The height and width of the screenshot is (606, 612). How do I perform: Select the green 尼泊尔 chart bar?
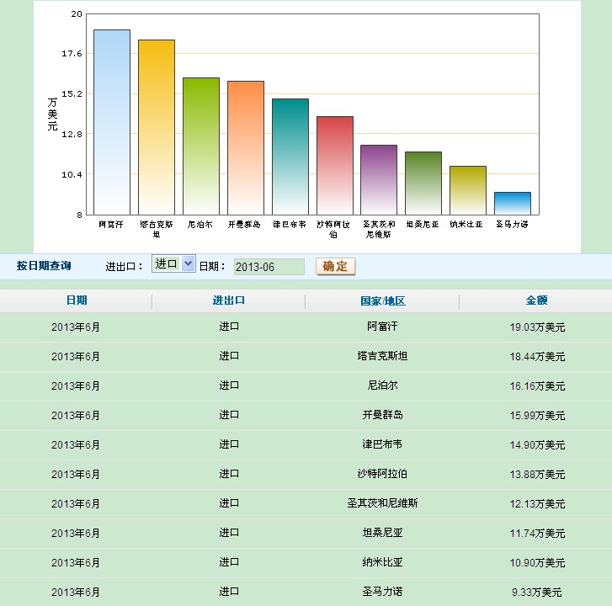pyautogui.click(x=201, y=146)
